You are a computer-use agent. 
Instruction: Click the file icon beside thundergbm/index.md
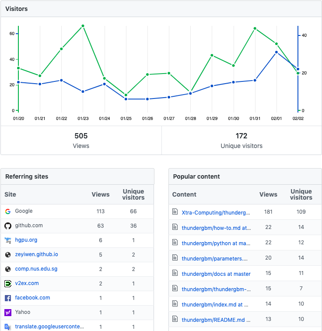click(x=175, y=303)
